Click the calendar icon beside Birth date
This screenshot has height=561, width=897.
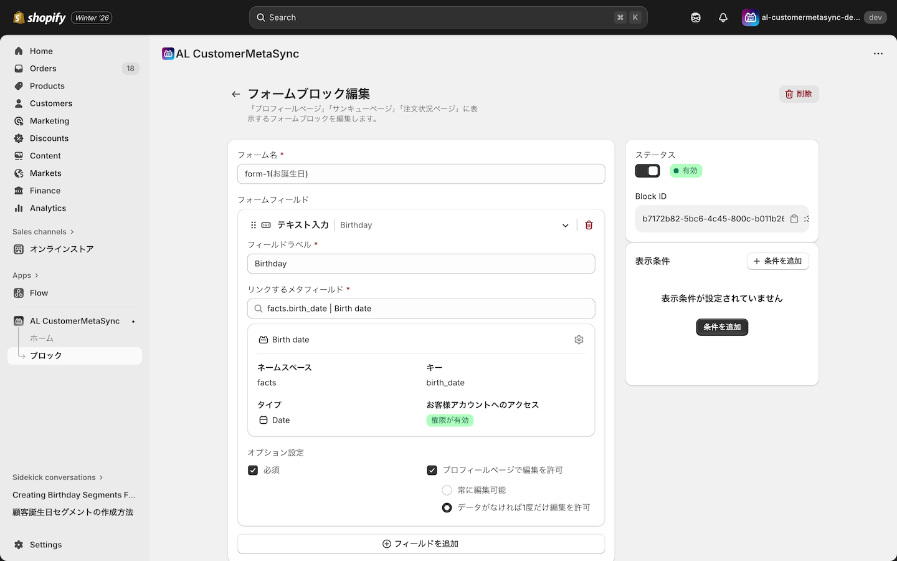click(x=262, y=339)
